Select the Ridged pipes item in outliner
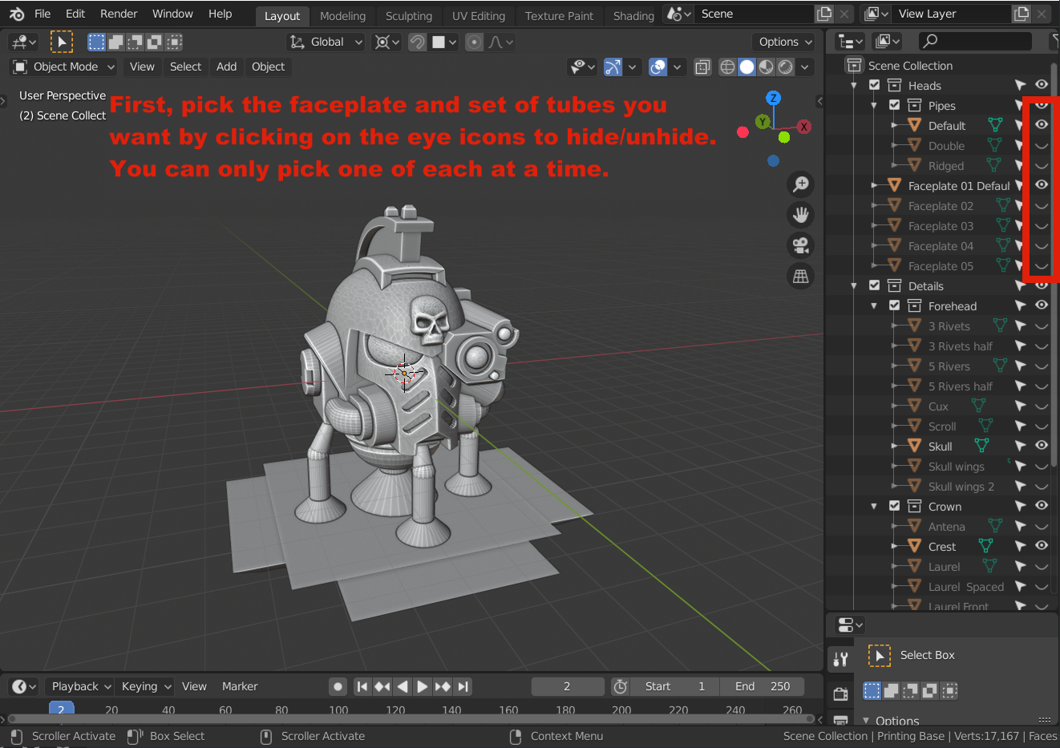The image size is (1060, 748). pos(945,165)
